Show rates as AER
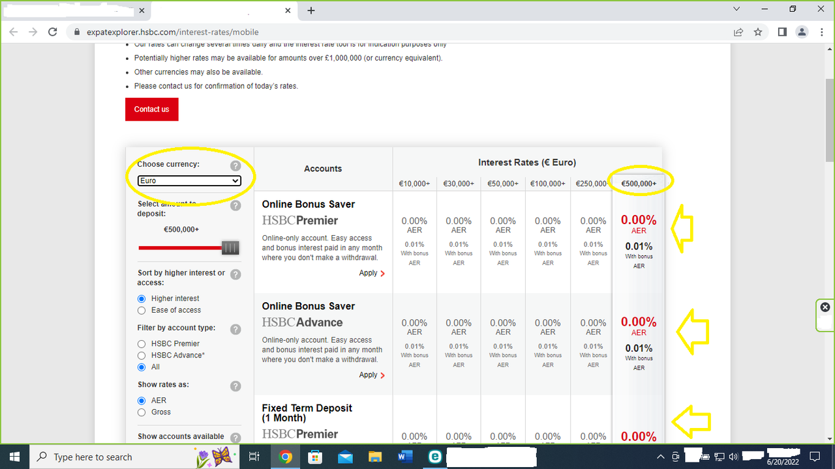The height and width of the screenshot is (469, 835). click(x=142, y=401)
